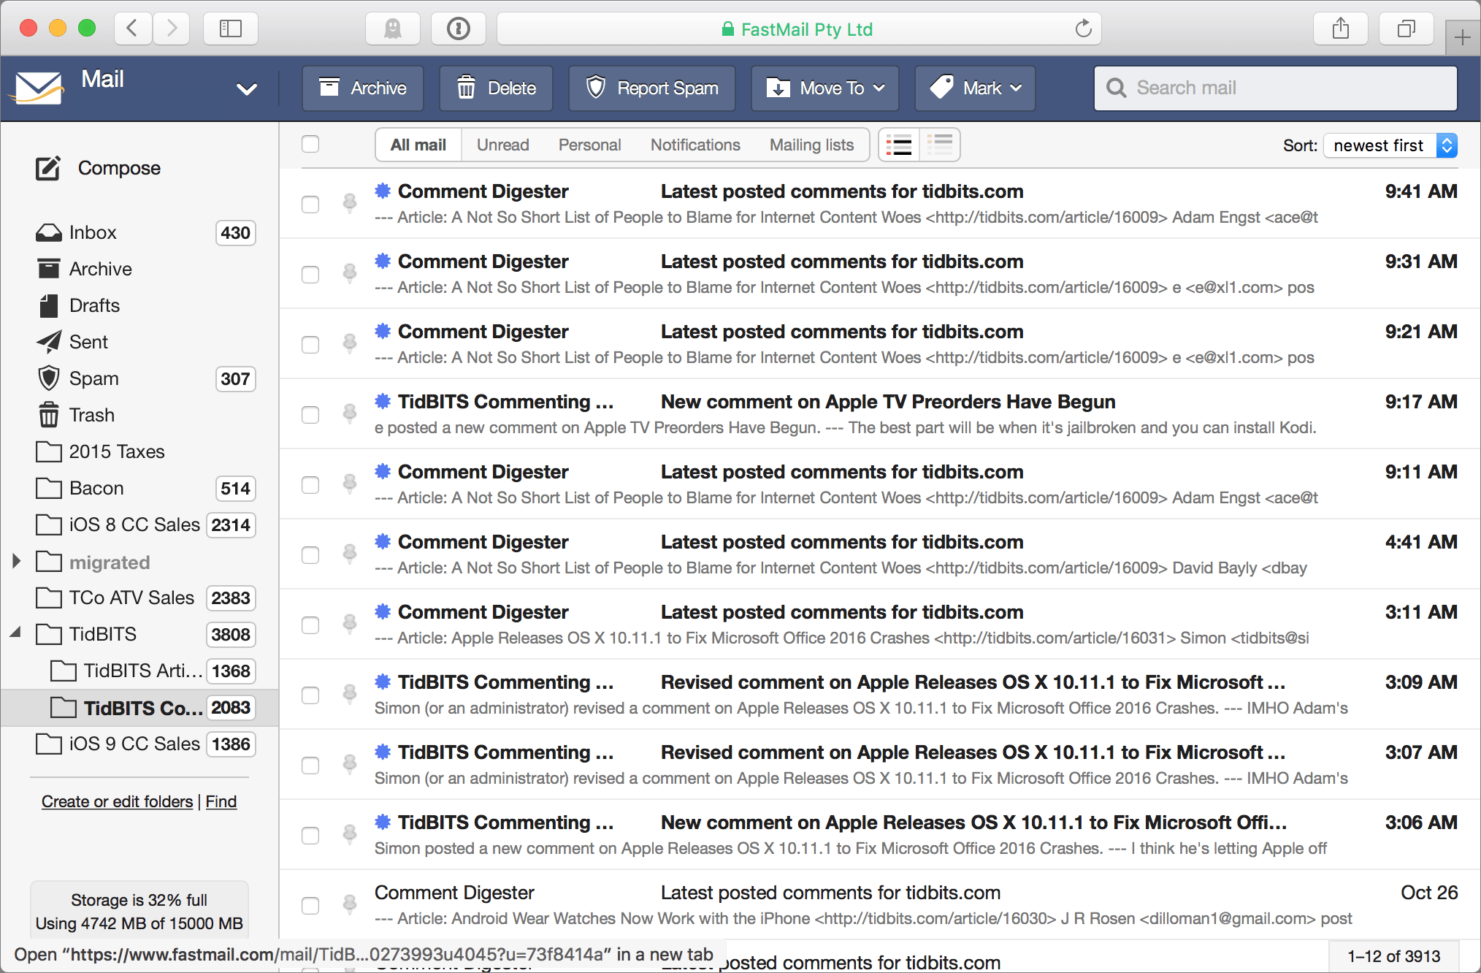Image resolution: width=1481 pixels, height=973 pixels.
Task: Open the Spam folder via shield icon
Action: click(48, 378)
